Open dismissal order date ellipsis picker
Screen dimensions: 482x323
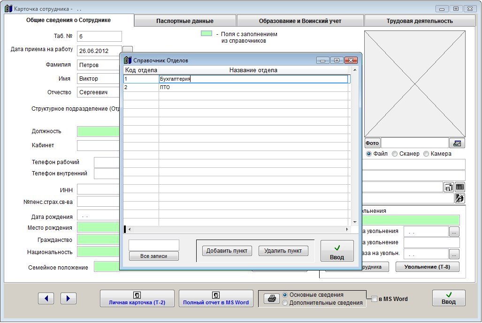pos(454,254)
